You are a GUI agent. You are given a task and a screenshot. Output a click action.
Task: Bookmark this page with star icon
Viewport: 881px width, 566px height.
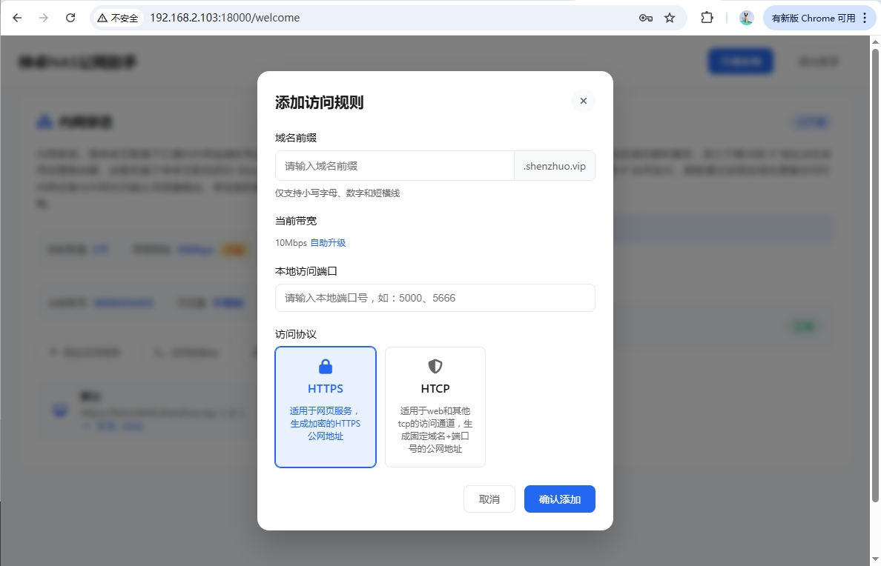670,18
